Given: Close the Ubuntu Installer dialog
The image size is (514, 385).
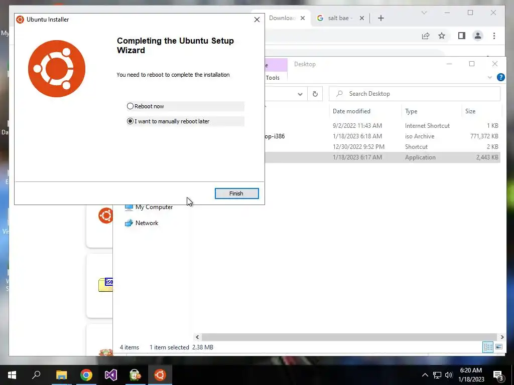Looking at the screenshot, I should tap(257, 20).
